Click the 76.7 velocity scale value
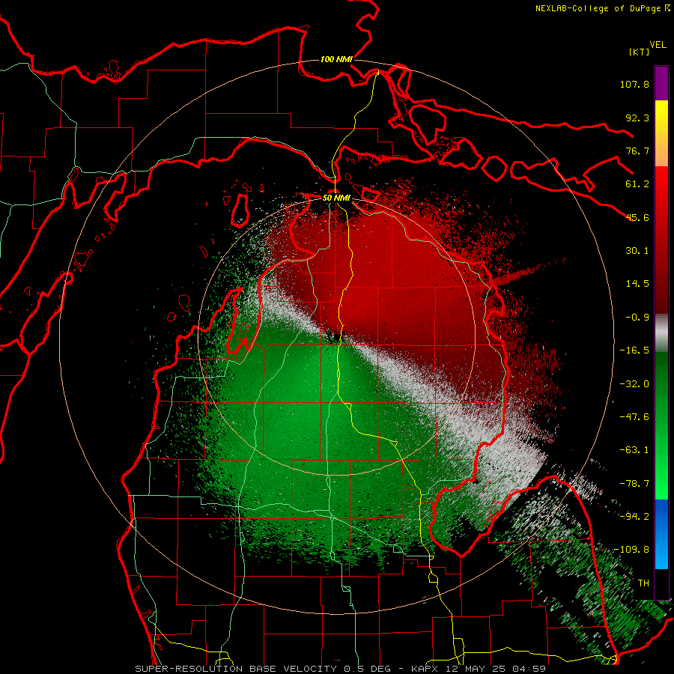 (637, 151)
